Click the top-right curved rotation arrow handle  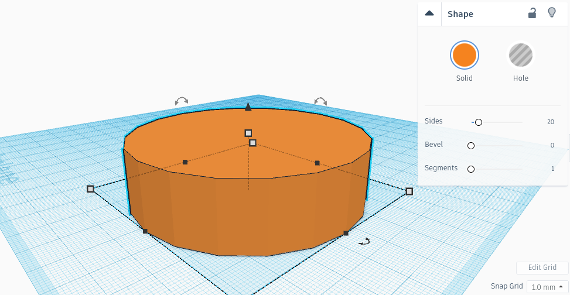coord(320,101)
